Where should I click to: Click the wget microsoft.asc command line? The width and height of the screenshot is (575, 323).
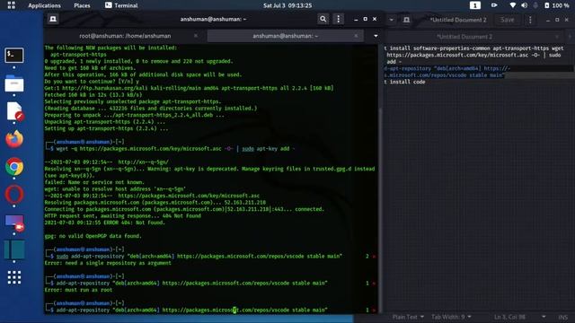click(175, 149)
